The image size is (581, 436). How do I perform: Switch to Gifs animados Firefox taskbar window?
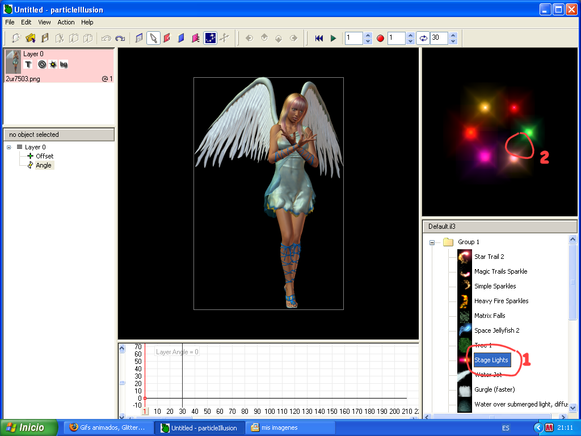click(x=107, y=427)
